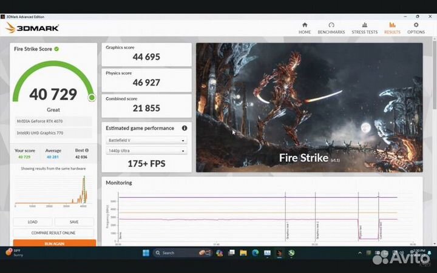Click the Copilot icon on the taskbar
Screen dimensions: 437x273
(x=219, y=253)
